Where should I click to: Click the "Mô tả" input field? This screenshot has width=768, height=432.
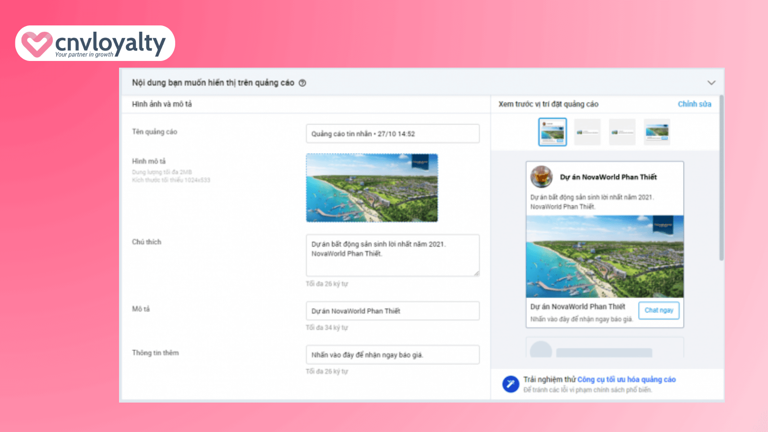392,311
